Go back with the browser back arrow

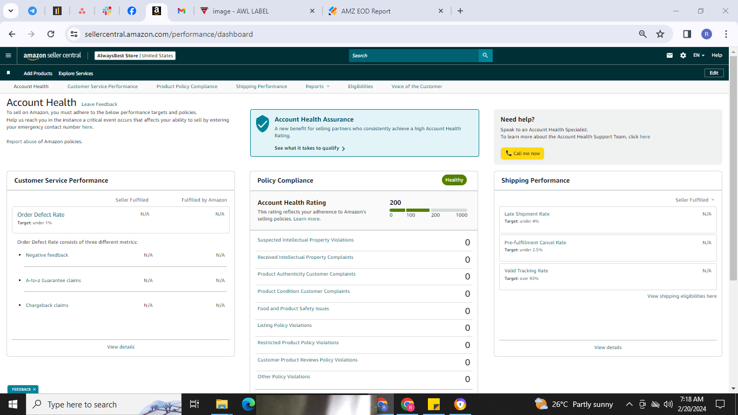tap(12, 34)
